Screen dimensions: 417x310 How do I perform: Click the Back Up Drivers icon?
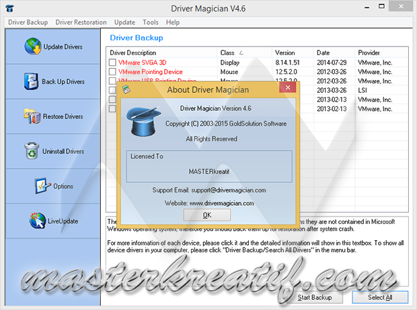[x=31, y=81]
